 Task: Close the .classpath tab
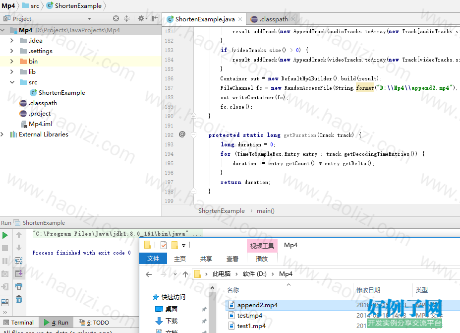293,19
